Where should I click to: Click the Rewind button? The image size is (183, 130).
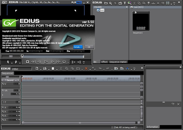pos(33,62)
